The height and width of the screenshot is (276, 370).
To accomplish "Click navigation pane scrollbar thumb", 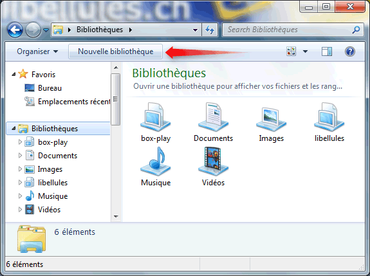I will [x=116, y=99].
